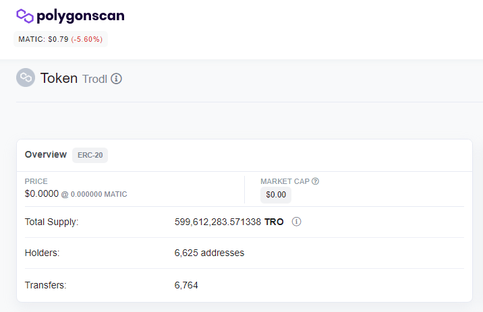This screenshot has height=312, width=483.
Task: Click the Token heading text
Action: (x=59, y=78)
